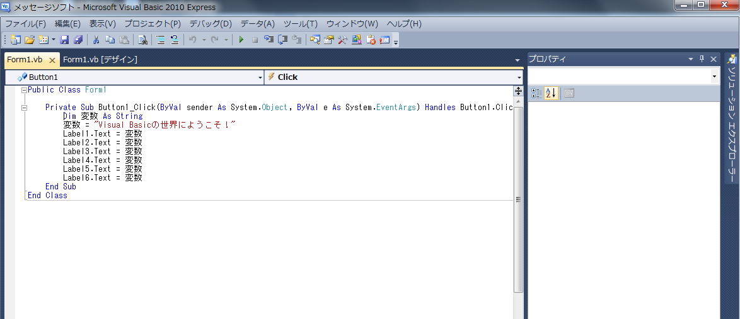The height and width of the screenshot is (319, 740).
Task: Open the toolbar options overflow arrow
Action: (396, 42)
